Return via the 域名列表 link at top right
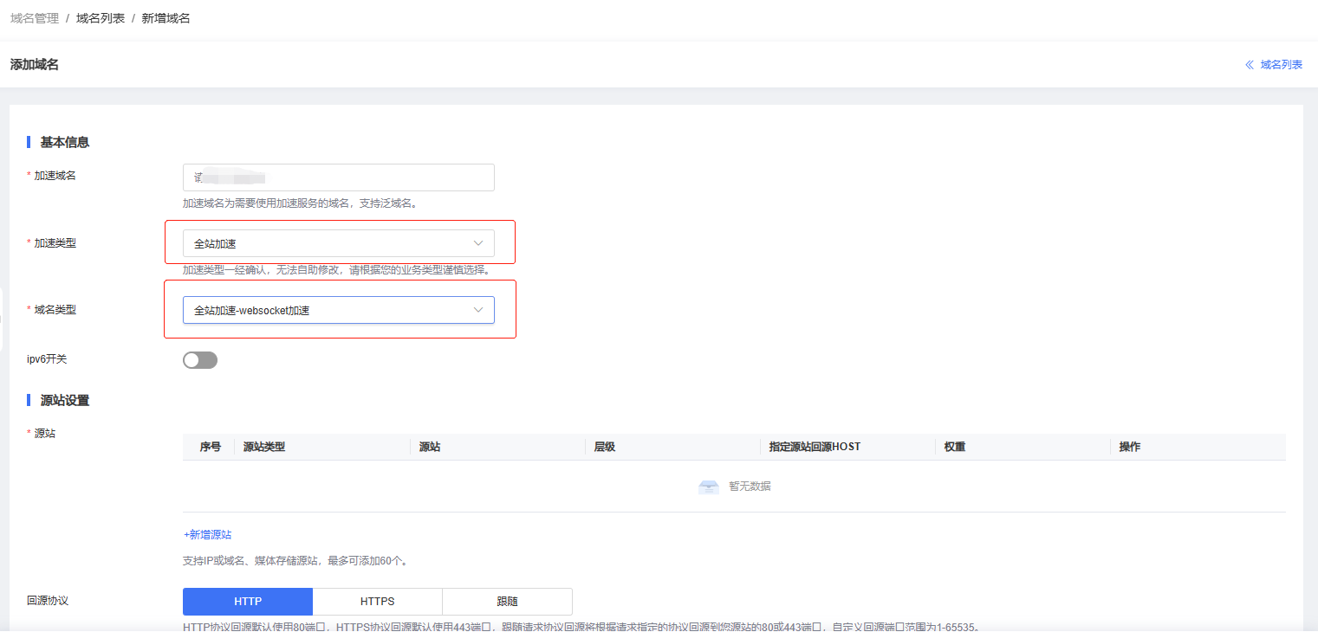Screen dimensions: 1318x632 (x=1282, y=65)
